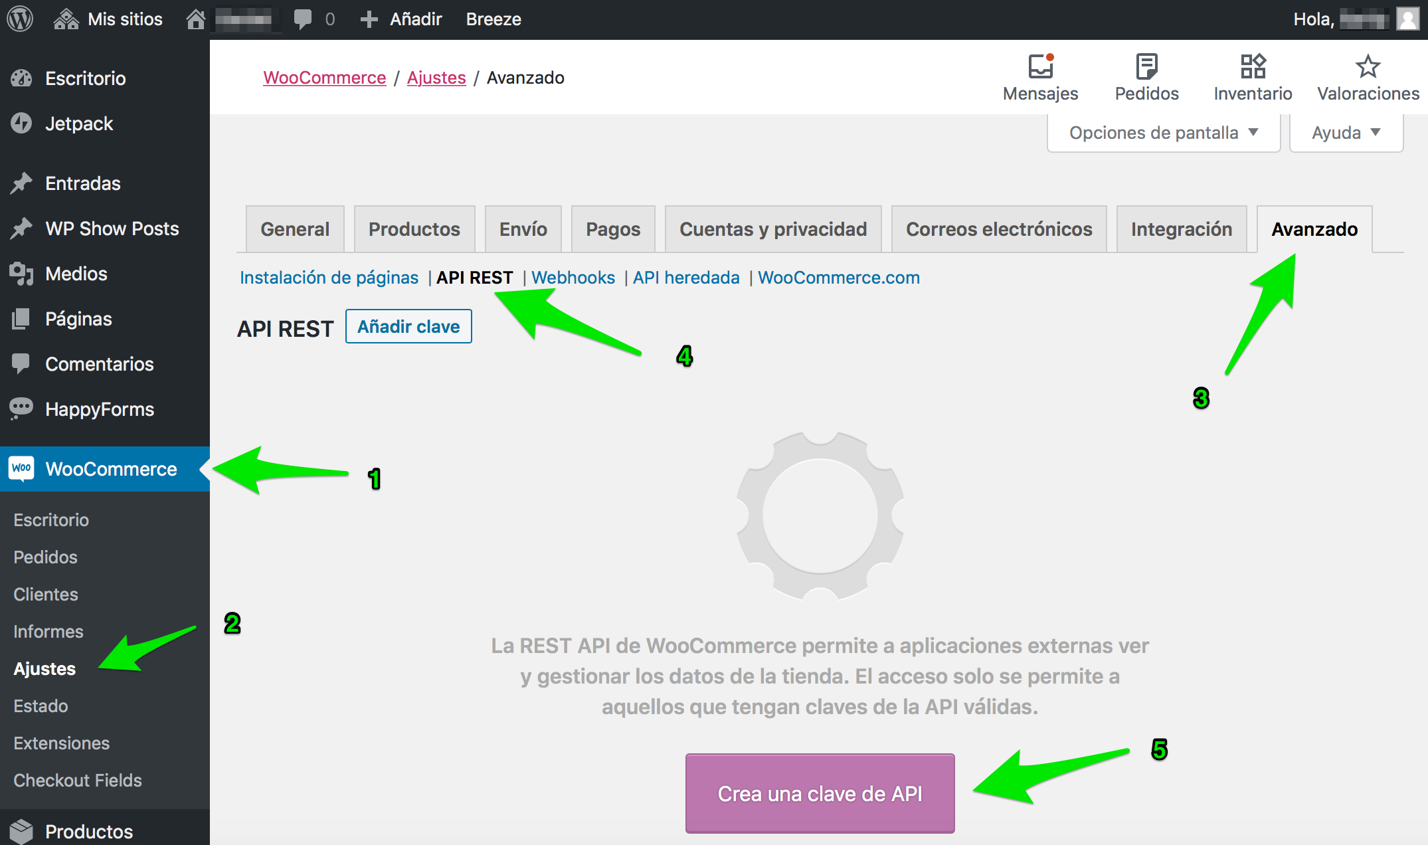The height and width of the screenshot is (845, 1428).
Task: Open Checkout Fields submenu item
Action: [x=78, y=780]
